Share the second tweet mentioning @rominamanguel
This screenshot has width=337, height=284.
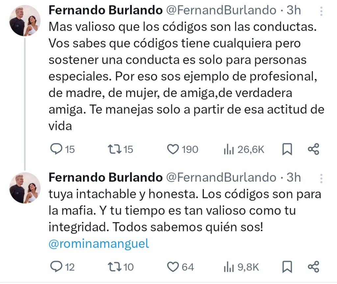(x=313, y=267)
